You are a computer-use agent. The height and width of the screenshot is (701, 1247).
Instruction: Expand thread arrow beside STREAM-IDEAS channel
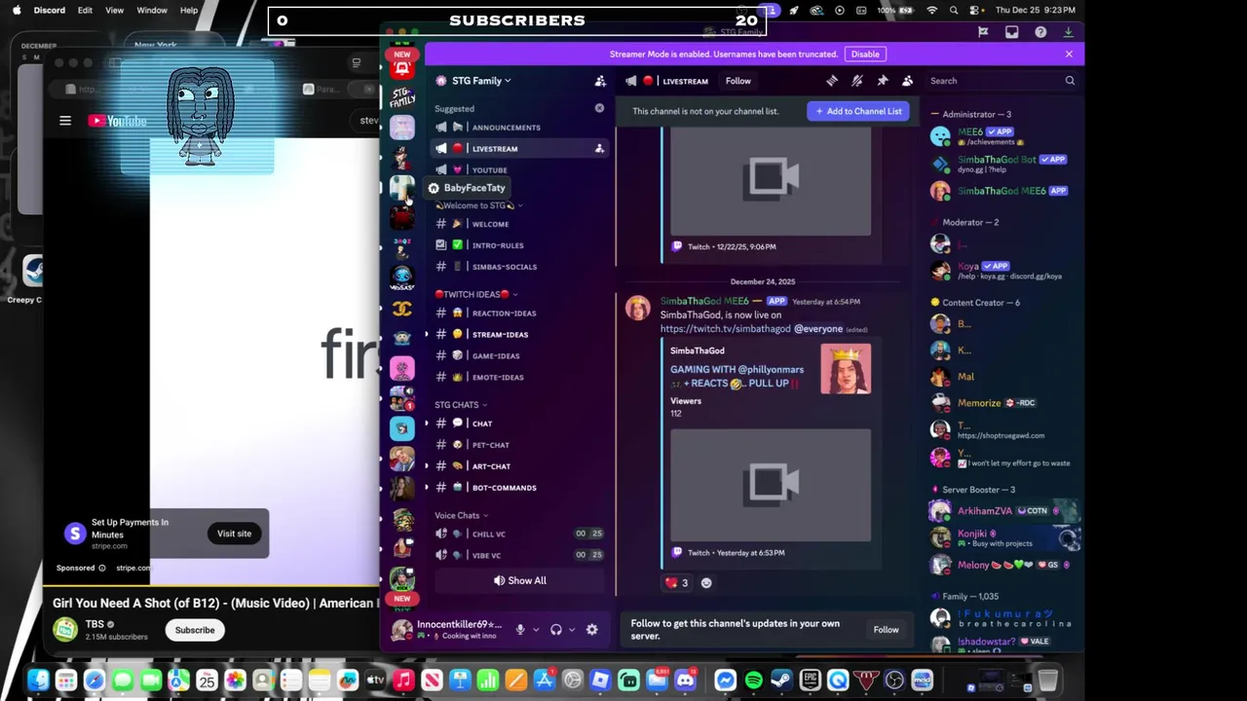[x=427, y=335]
